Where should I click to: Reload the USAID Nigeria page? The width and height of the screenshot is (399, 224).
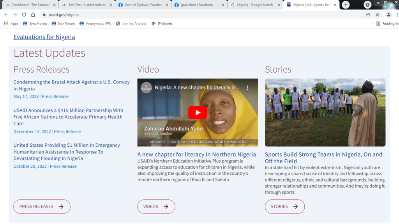tap(24, 15)
